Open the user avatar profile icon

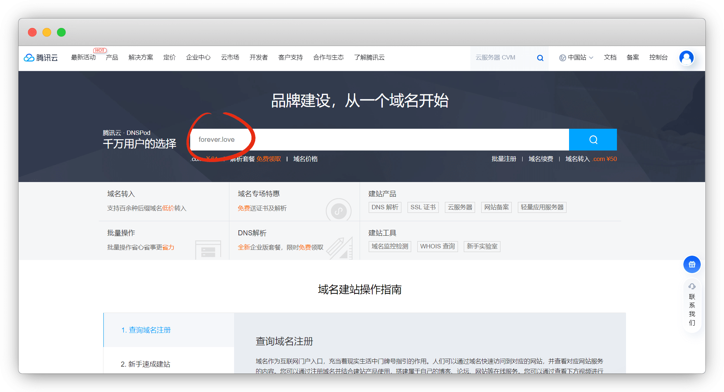point(686,58)
